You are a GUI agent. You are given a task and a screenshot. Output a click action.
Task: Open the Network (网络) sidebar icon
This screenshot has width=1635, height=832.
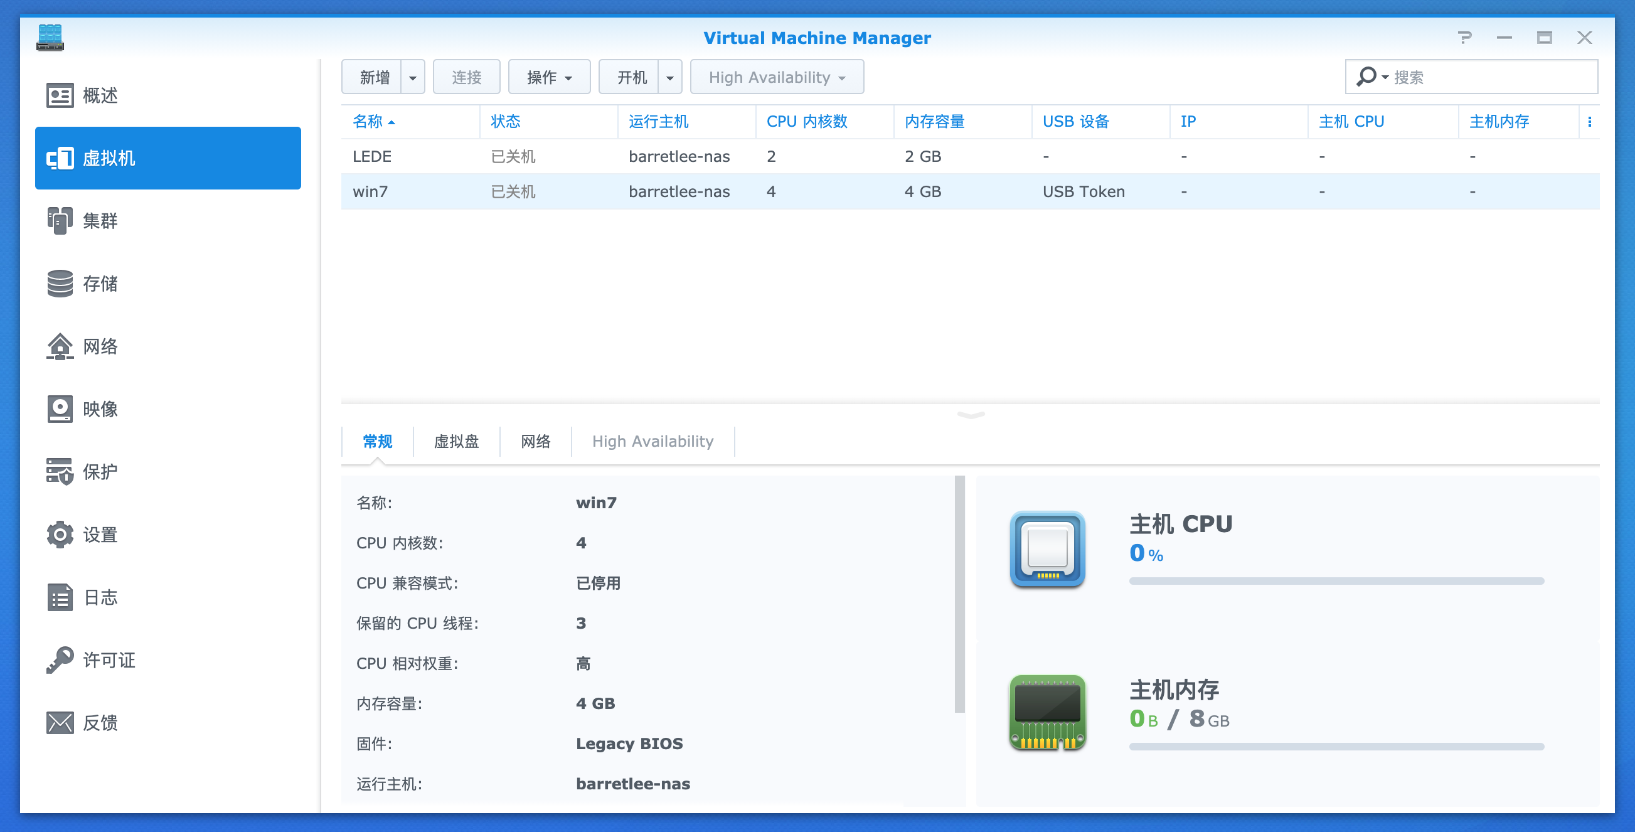pos(60,346)
